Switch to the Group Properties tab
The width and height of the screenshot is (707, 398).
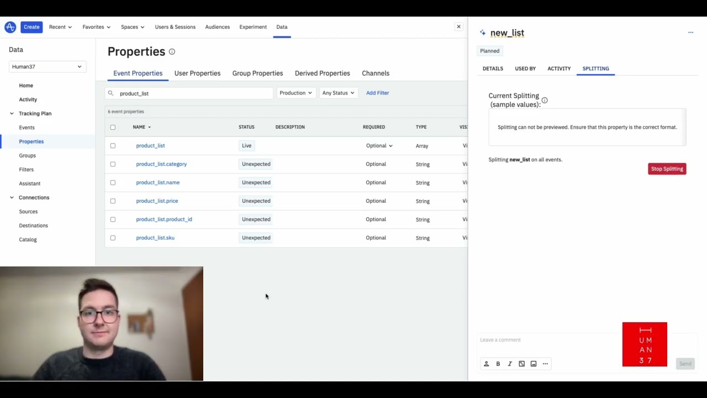(257, 73)
